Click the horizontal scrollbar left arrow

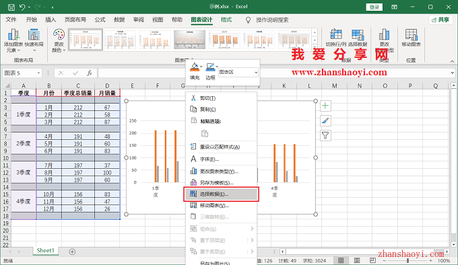tap(282, 252)
